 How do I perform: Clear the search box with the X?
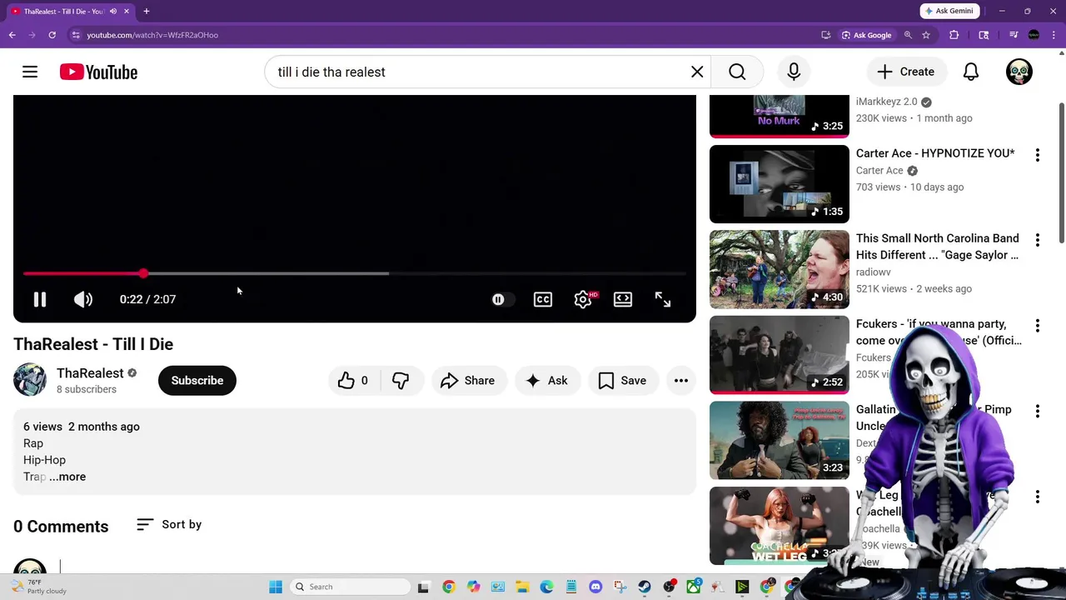point(697,72)
